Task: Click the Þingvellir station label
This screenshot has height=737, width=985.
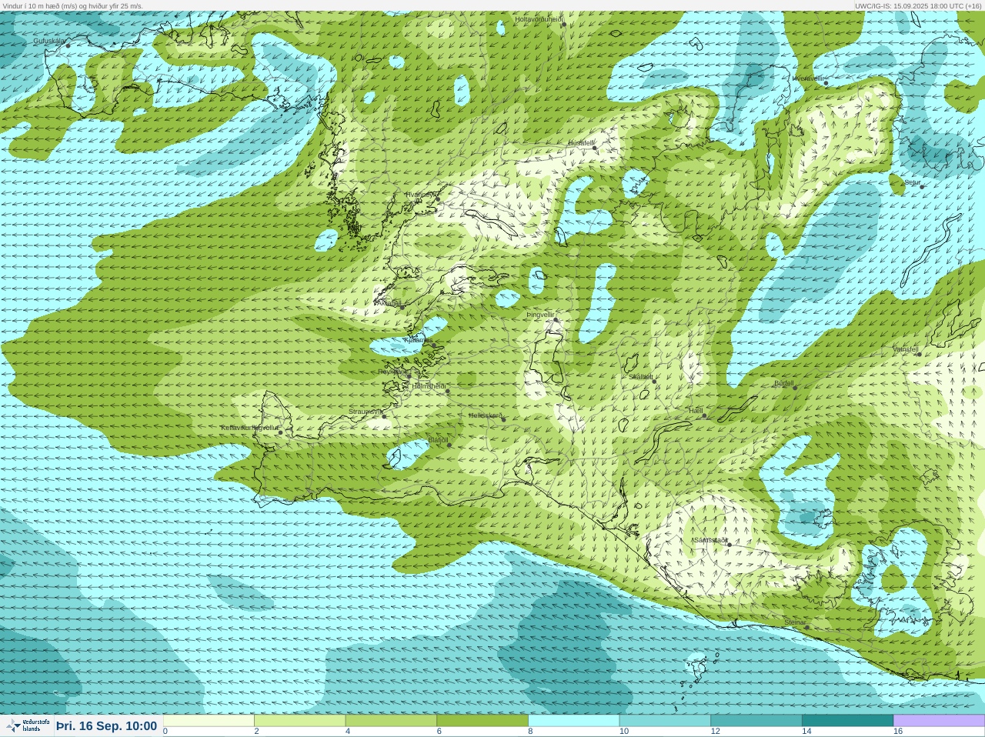Action: tap(540, 315)
